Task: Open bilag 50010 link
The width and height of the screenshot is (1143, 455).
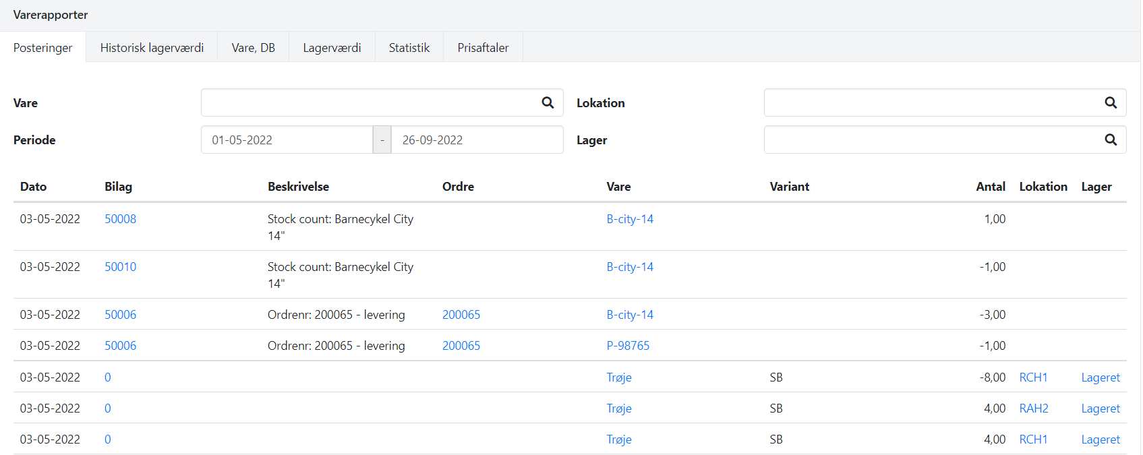Action: [120, 267]
